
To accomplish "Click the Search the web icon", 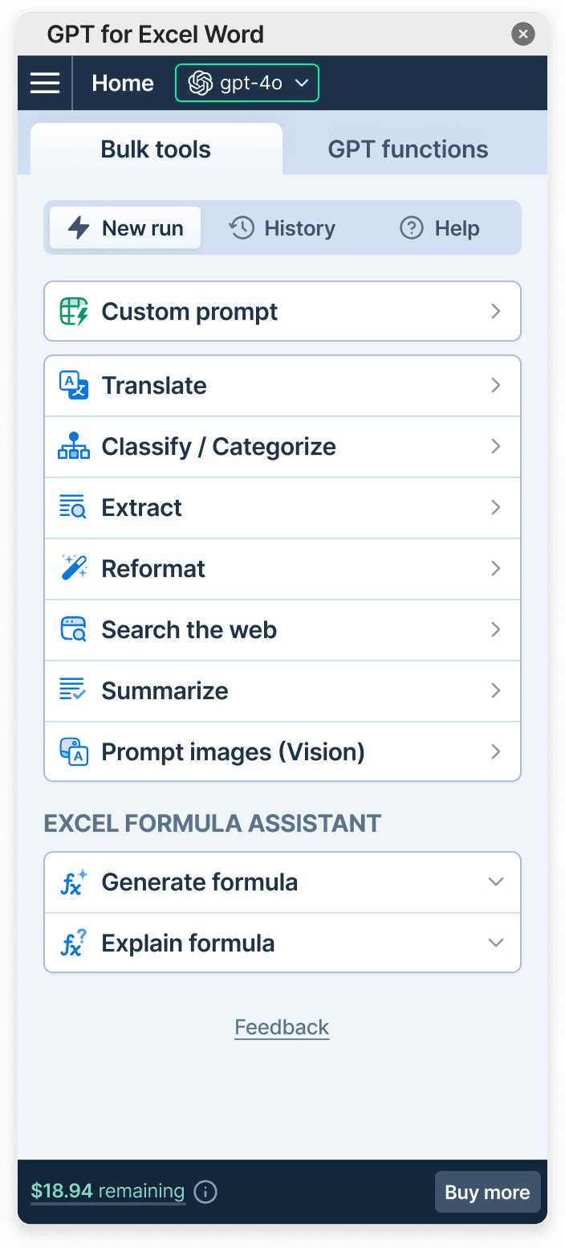I will click(74, 630).
